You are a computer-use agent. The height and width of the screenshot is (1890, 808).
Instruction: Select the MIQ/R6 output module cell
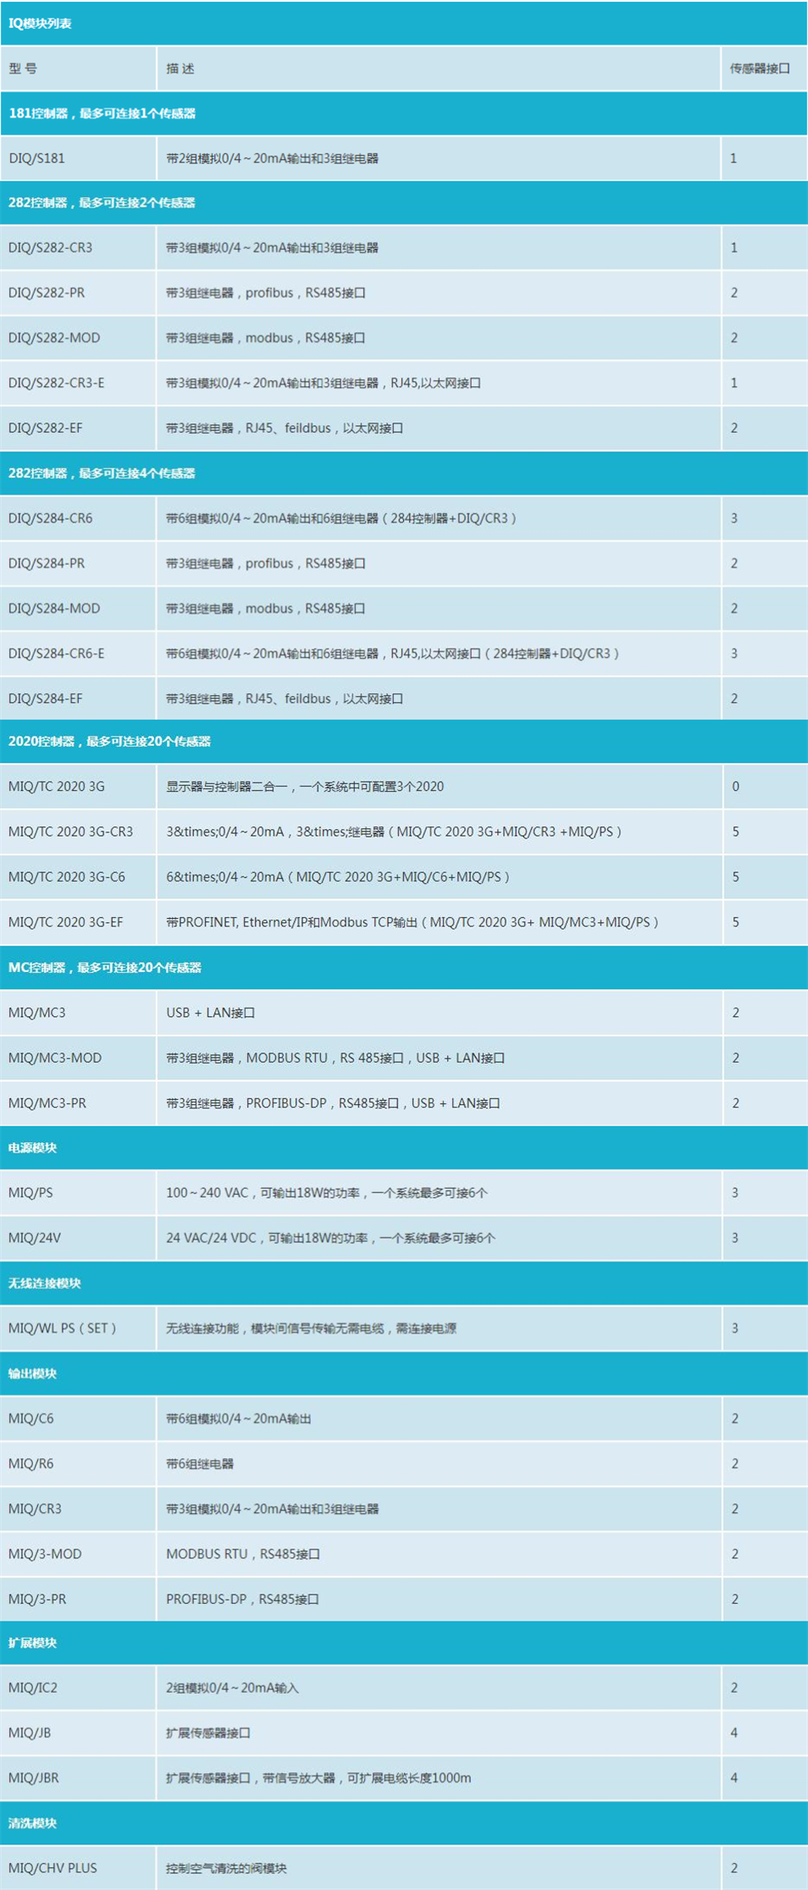coord(31,1464)
